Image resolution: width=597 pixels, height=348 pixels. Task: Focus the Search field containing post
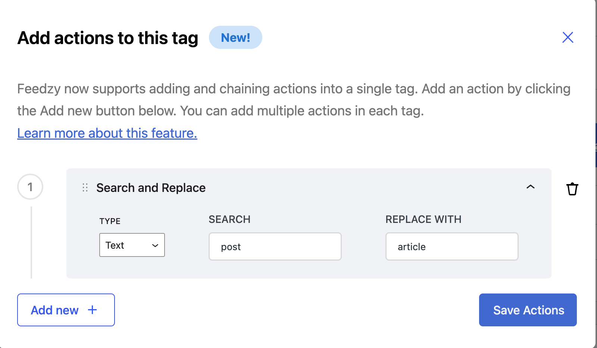click(x=275, y=247)
